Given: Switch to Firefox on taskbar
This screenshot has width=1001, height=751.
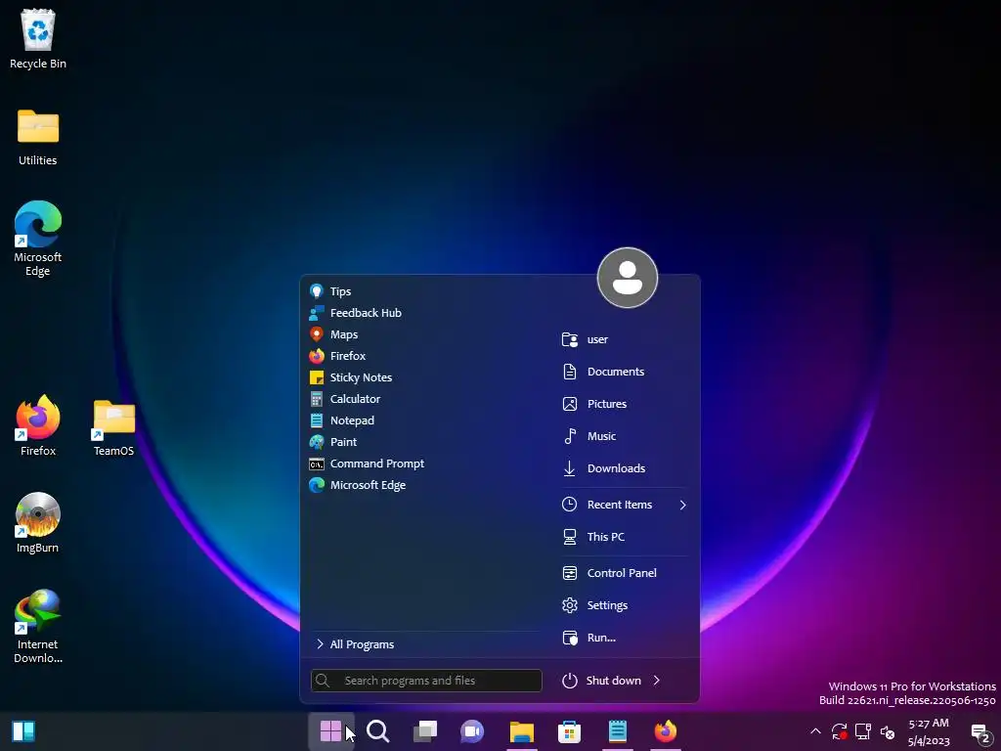Looking at the screenshot, I should pos(665,731).
